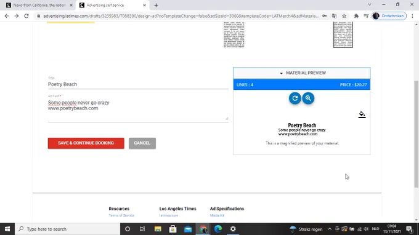
Task: Open the notification center icon
Action: click(x=410, y=229)
